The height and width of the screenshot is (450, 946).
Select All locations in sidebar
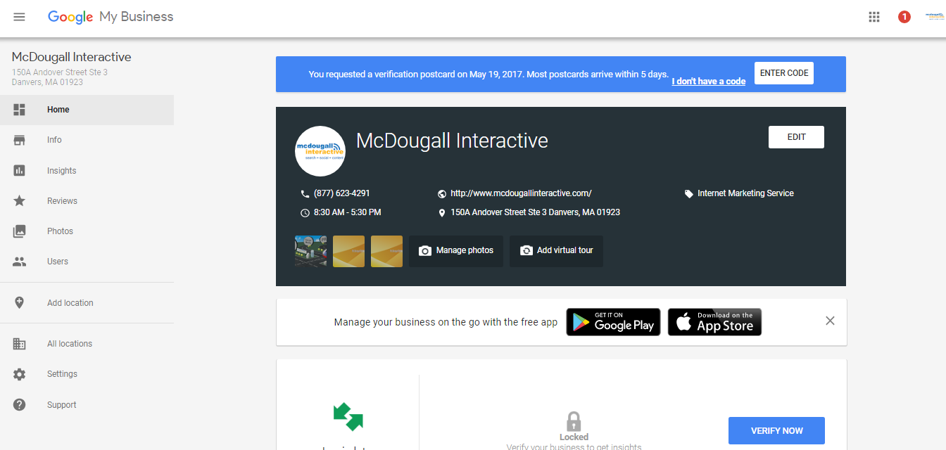click(x=87, y=344)
